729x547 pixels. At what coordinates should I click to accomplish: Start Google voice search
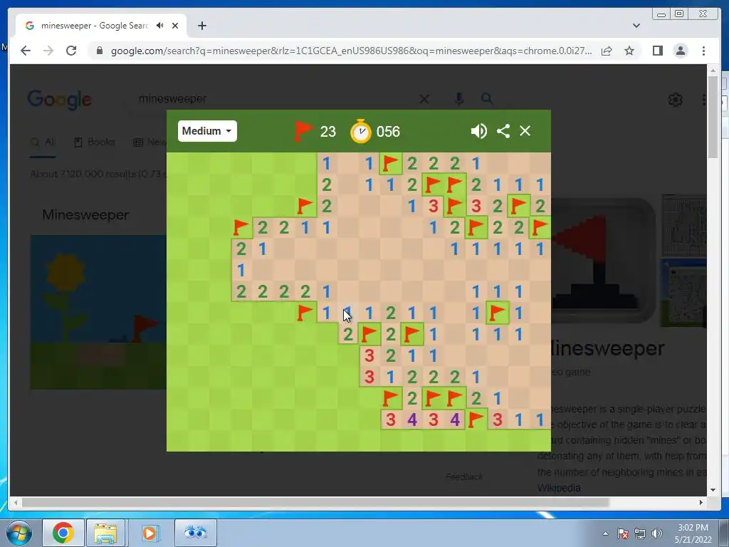click(459, 98)
